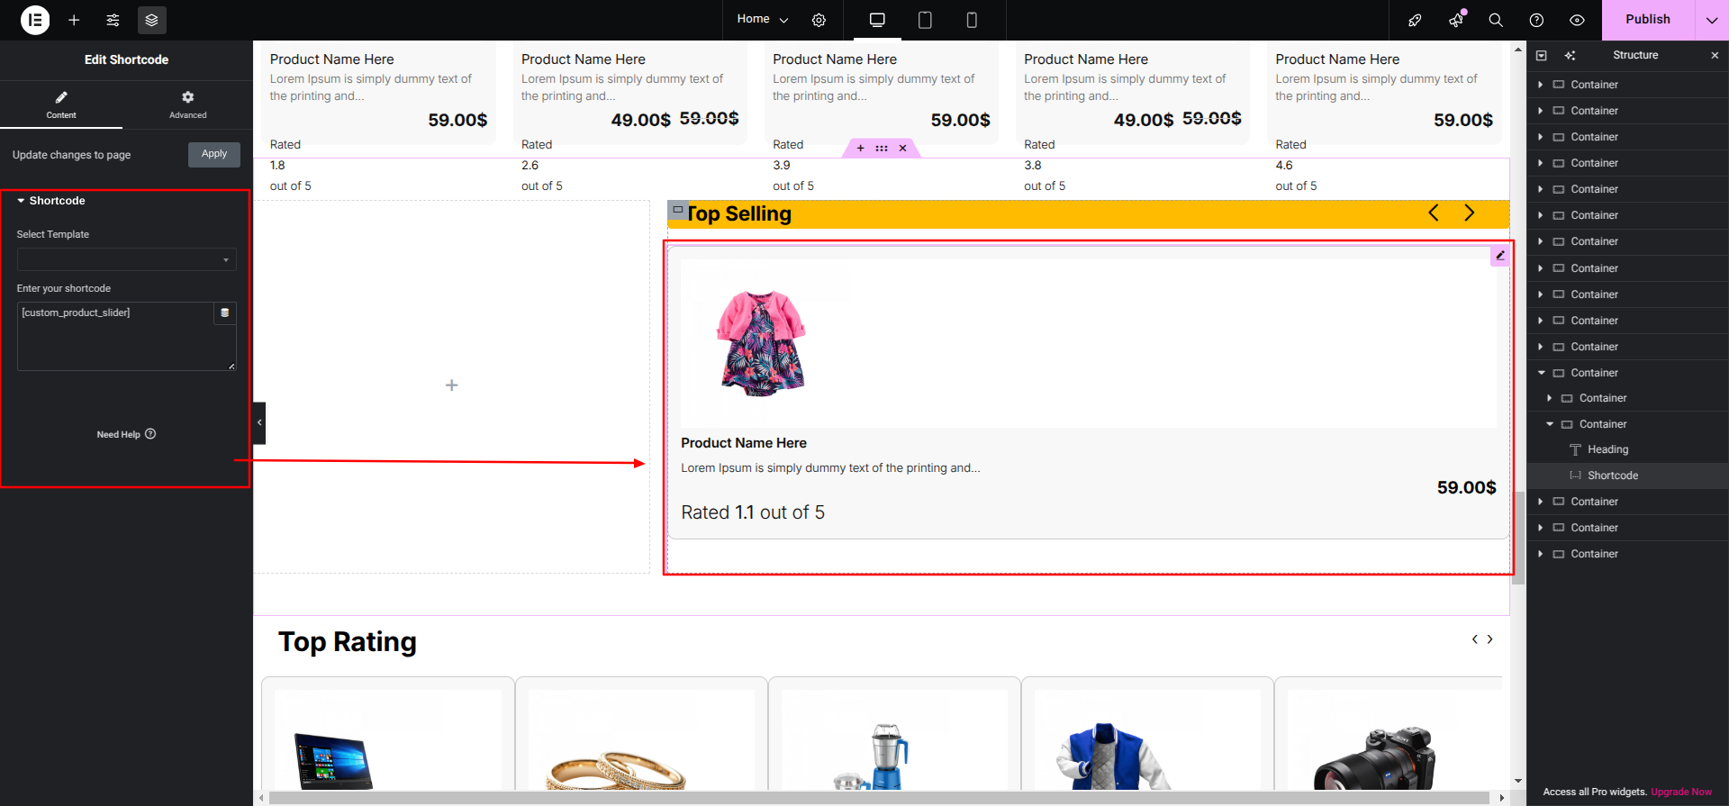
Task: Open page settings gear icon
Action: pyautogui.click(x=819, y=20)
